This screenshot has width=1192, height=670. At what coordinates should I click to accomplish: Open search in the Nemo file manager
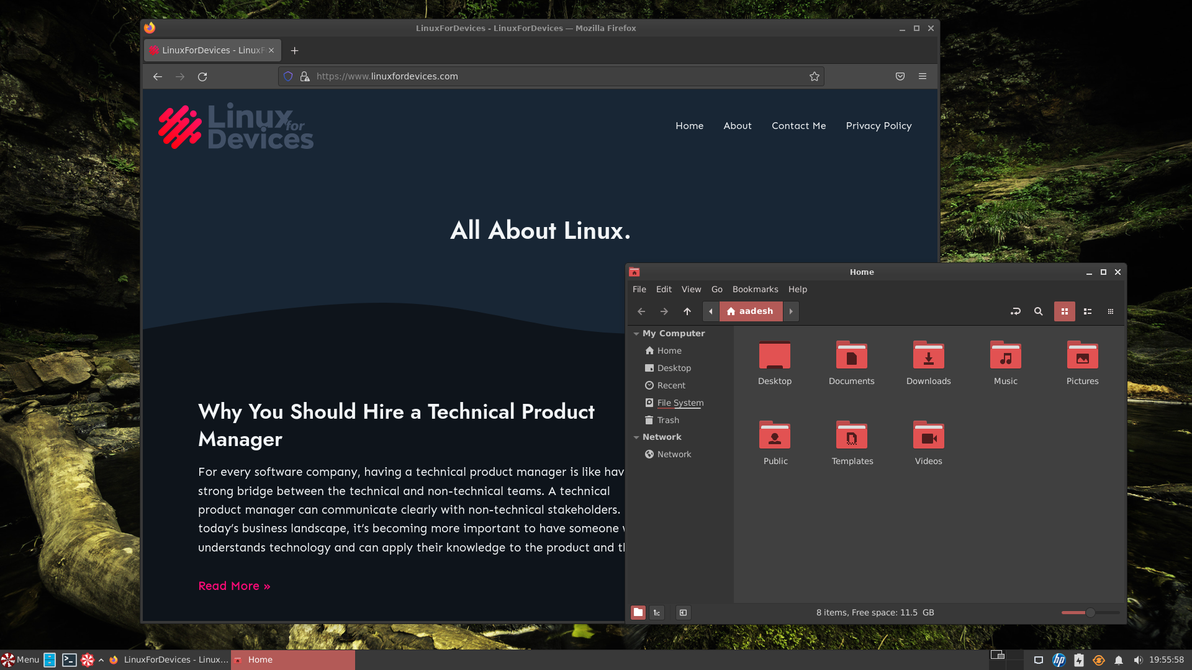point(1039,311)
